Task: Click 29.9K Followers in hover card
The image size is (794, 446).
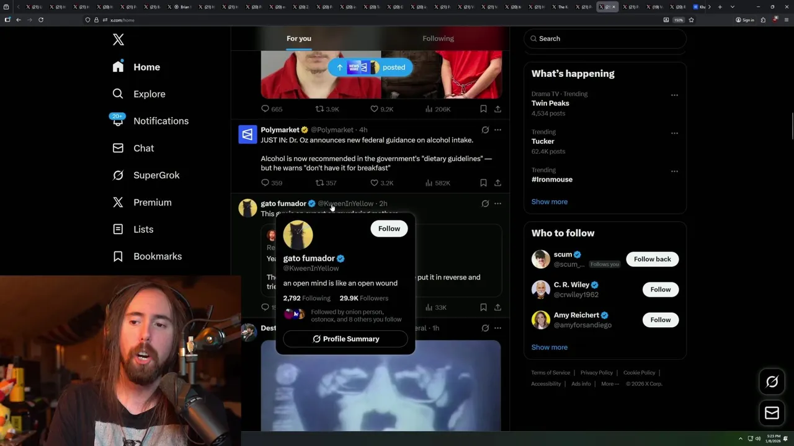Action: coord(364,298)
